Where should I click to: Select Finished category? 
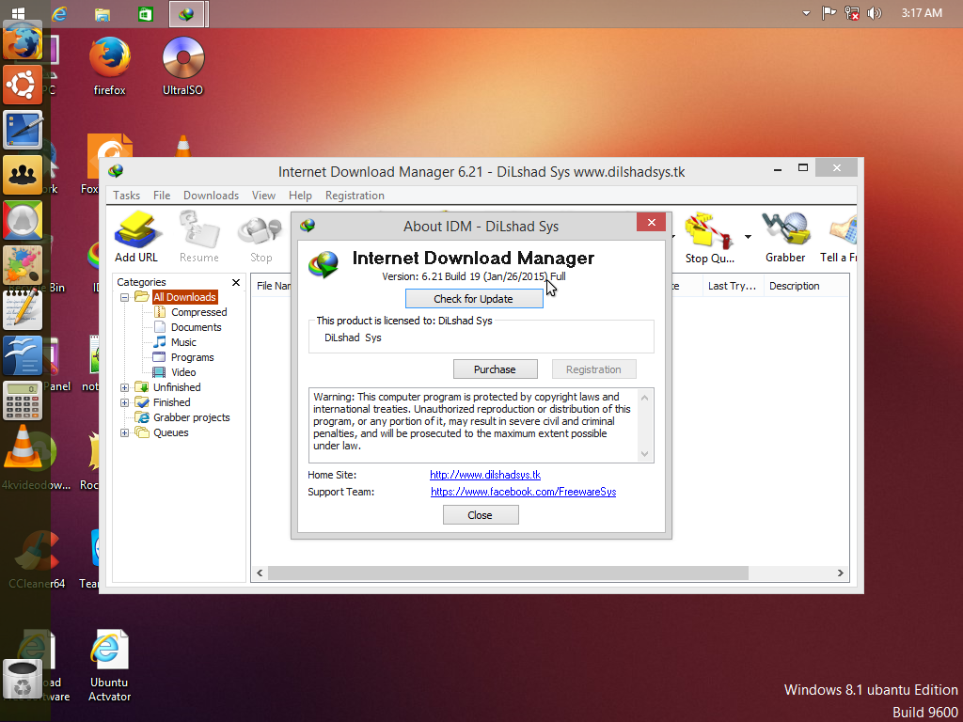pos(172,402)
